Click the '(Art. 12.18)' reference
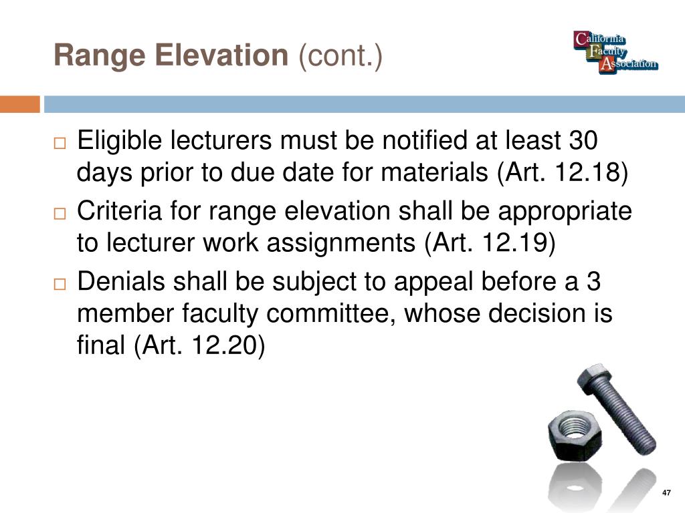Screen dimensions: 685x513 [563, 172]
